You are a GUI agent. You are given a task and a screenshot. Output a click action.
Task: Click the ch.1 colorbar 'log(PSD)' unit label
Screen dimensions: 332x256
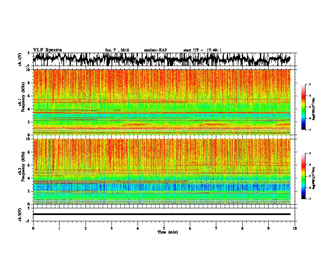coord(314,109)
